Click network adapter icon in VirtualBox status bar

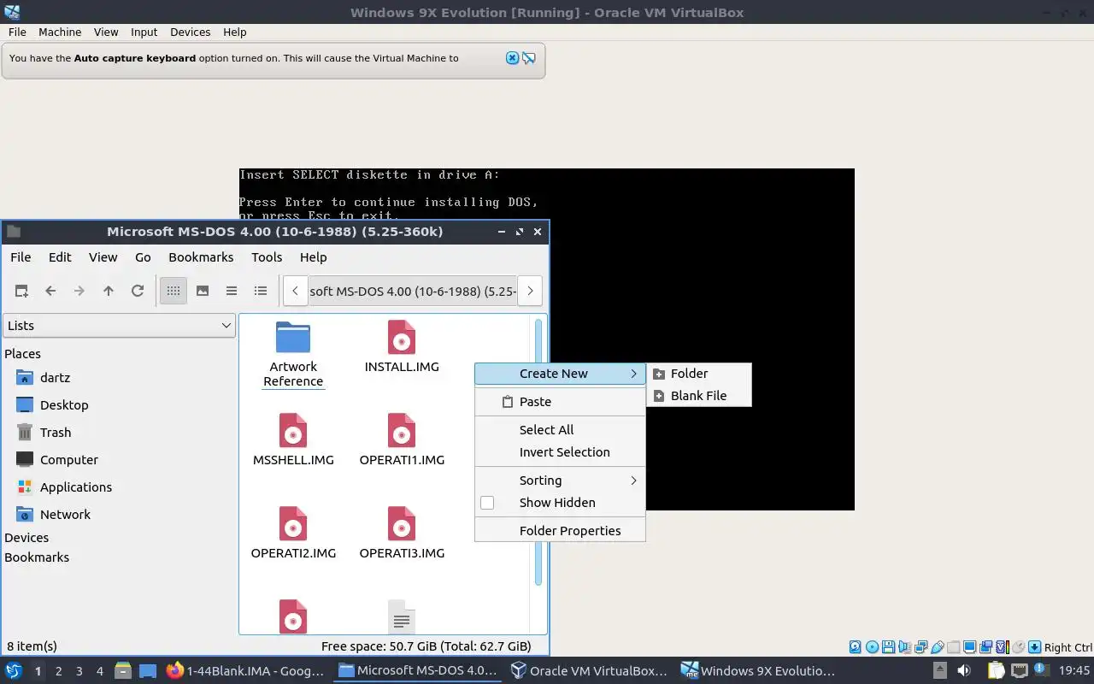pyautogui.click(x=921, y=647)
